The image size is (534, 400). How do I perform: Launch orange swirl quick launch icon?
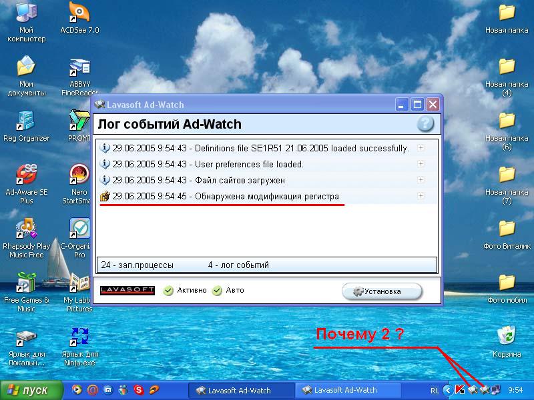click(154, 389)
